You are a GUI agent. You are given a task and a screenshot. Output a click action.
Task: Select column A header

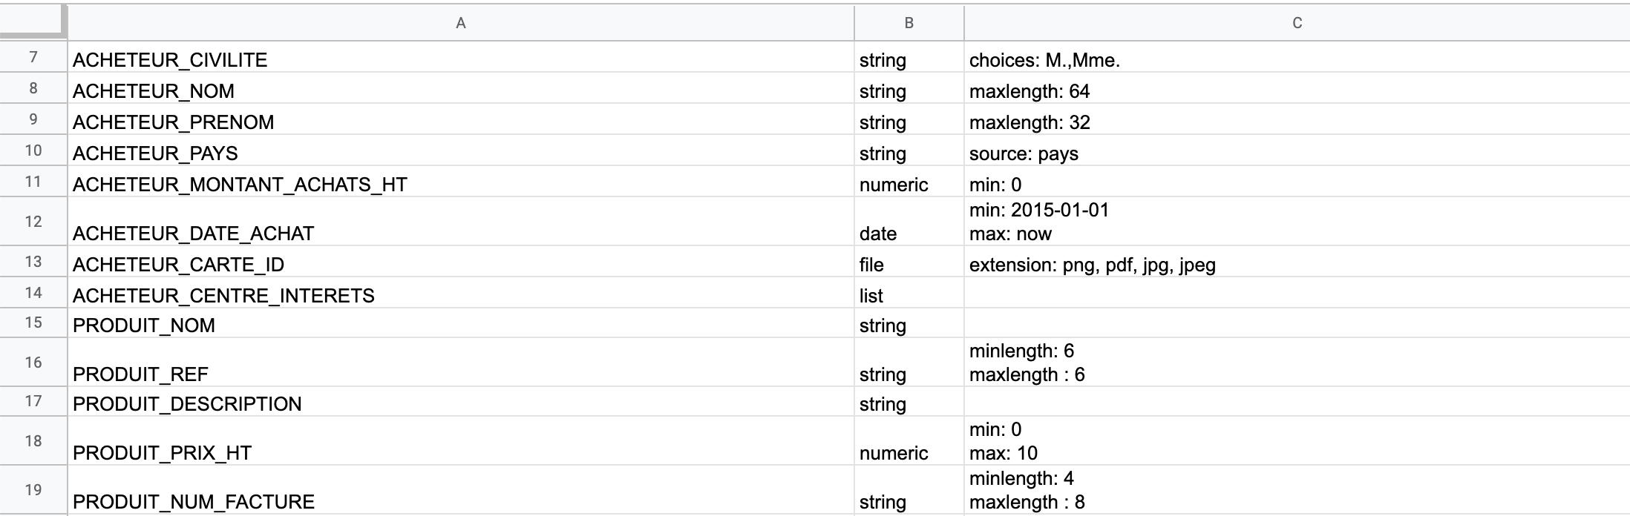460,23
